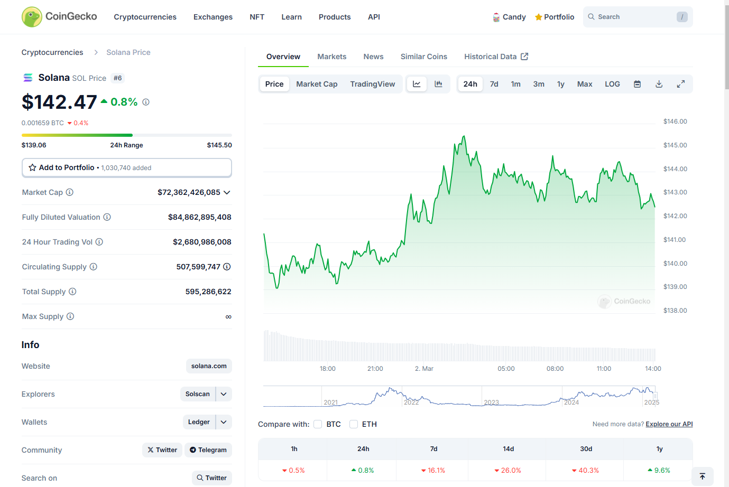This screenshot has width=729, height=487.
Task: Switch to Markets tab
Action: (332, 57)
